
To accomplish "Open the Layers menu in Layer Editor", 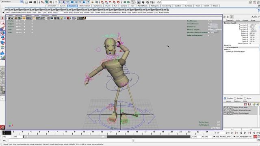I will click(x=228, y=101).
